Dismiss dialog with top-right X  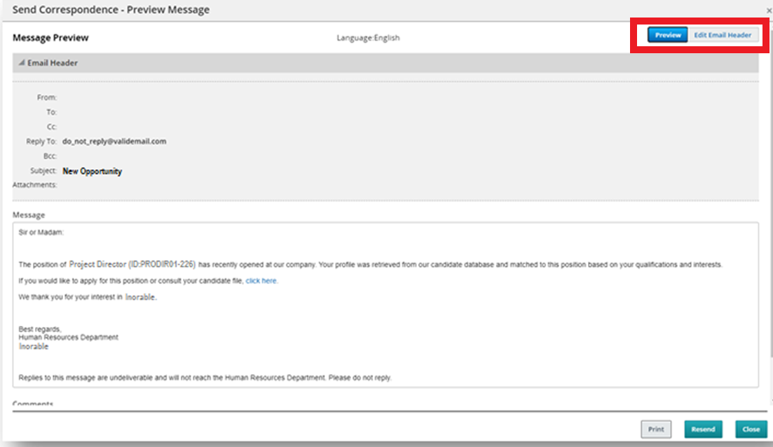(769, 11)
